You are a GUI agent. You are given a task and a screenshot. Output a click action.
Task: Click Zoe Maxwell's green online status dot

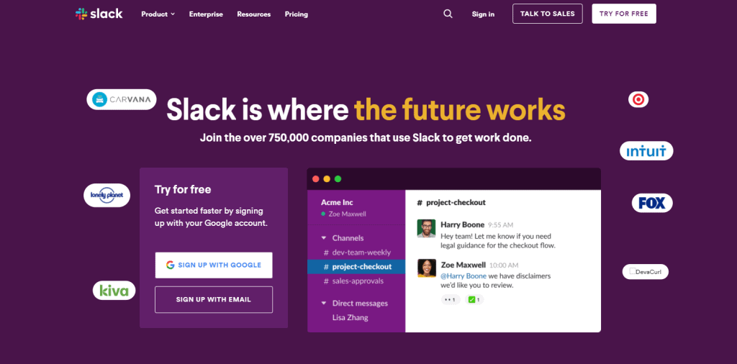coord(323,214)
